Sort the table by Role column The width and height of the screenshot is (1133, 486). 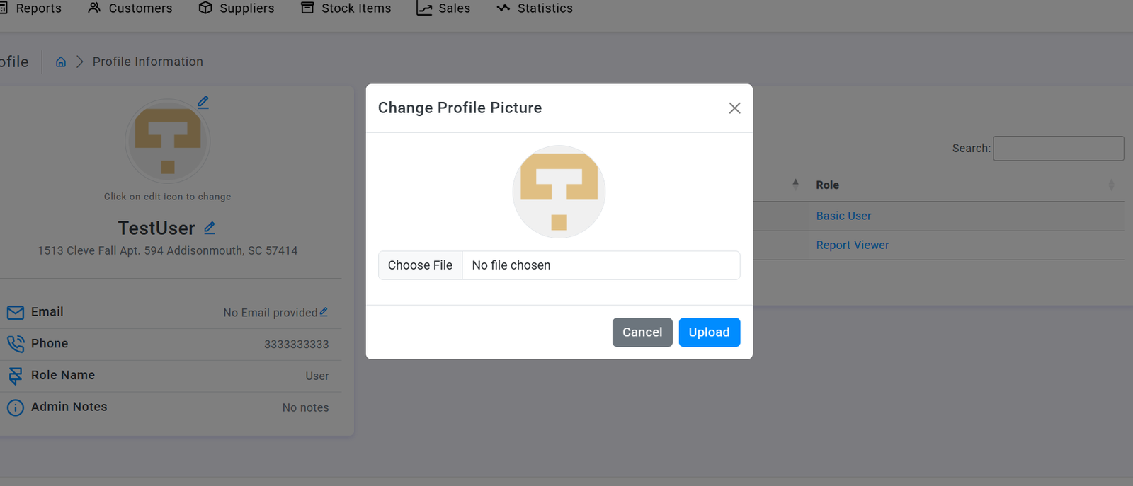[x=827, y=185]
